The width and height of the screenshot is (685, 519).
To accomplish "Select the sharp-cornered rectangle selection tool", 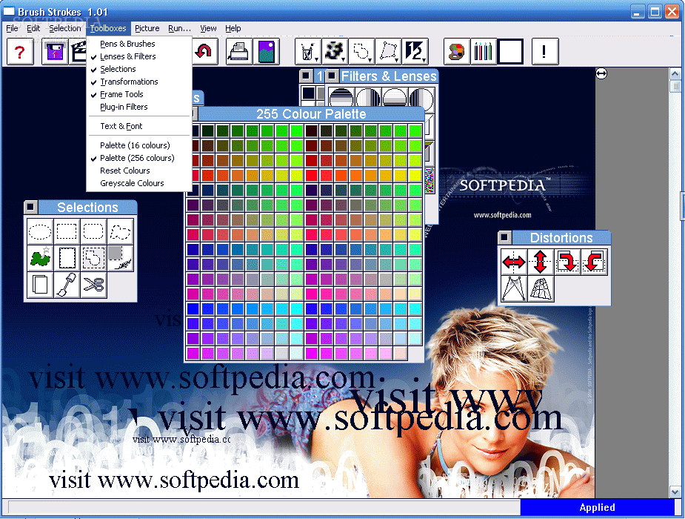I will pos(67,231).
